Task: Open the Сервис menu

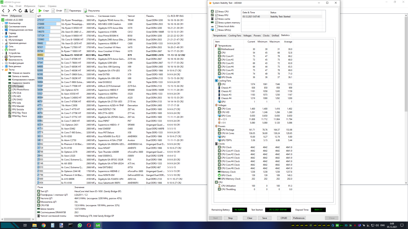Action: (x=42, y=6)
